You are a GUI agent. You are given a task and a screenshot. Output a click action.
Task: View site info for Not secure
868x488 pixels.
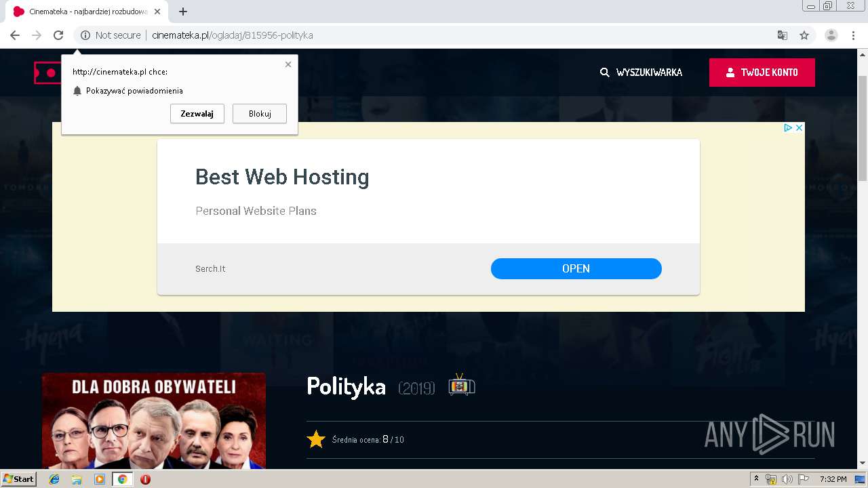tap(111, 35)
